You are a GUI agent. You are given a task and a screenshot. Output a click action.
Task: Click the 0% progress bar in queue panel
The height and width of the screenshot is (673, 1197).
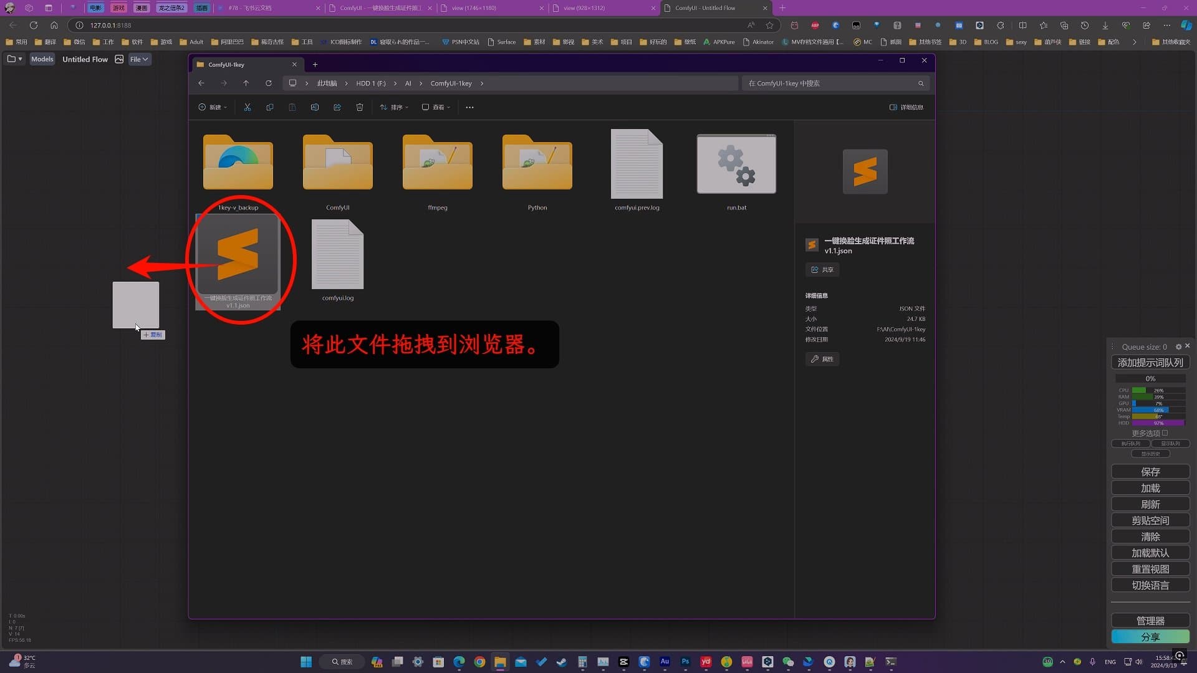[x=1150, y=378]
